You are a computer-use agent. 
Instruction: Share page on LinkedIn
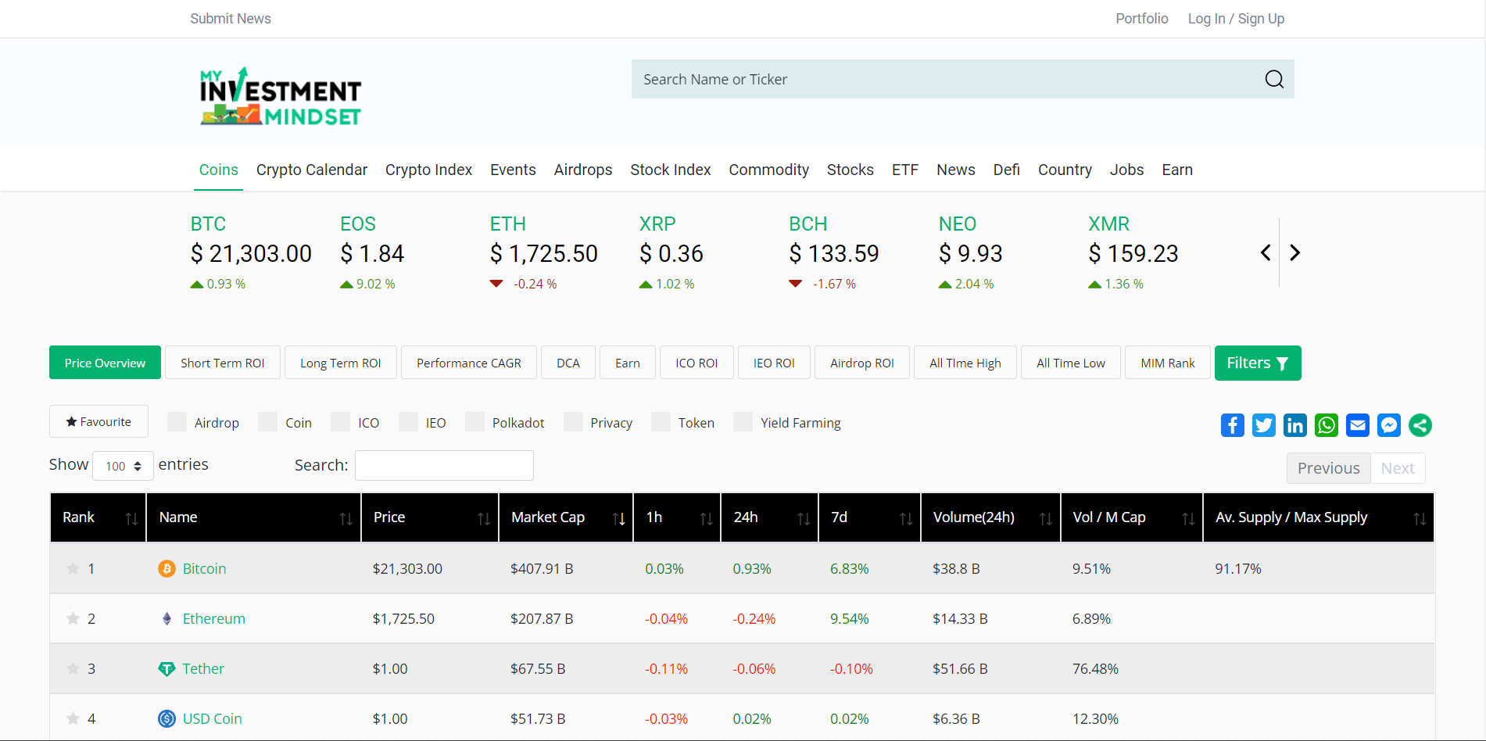tap(1295, 425)
